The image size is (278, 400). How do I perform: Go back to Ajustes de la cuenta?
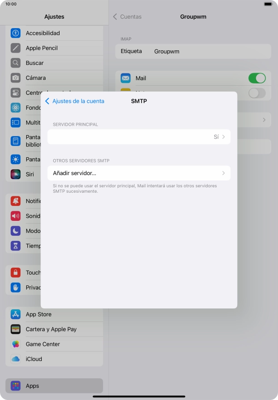point(75,101)
